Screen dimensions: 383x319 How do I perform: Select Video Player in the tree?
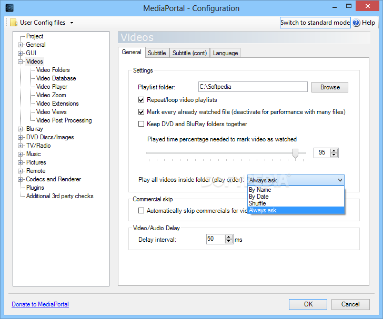tap(52, 87)
